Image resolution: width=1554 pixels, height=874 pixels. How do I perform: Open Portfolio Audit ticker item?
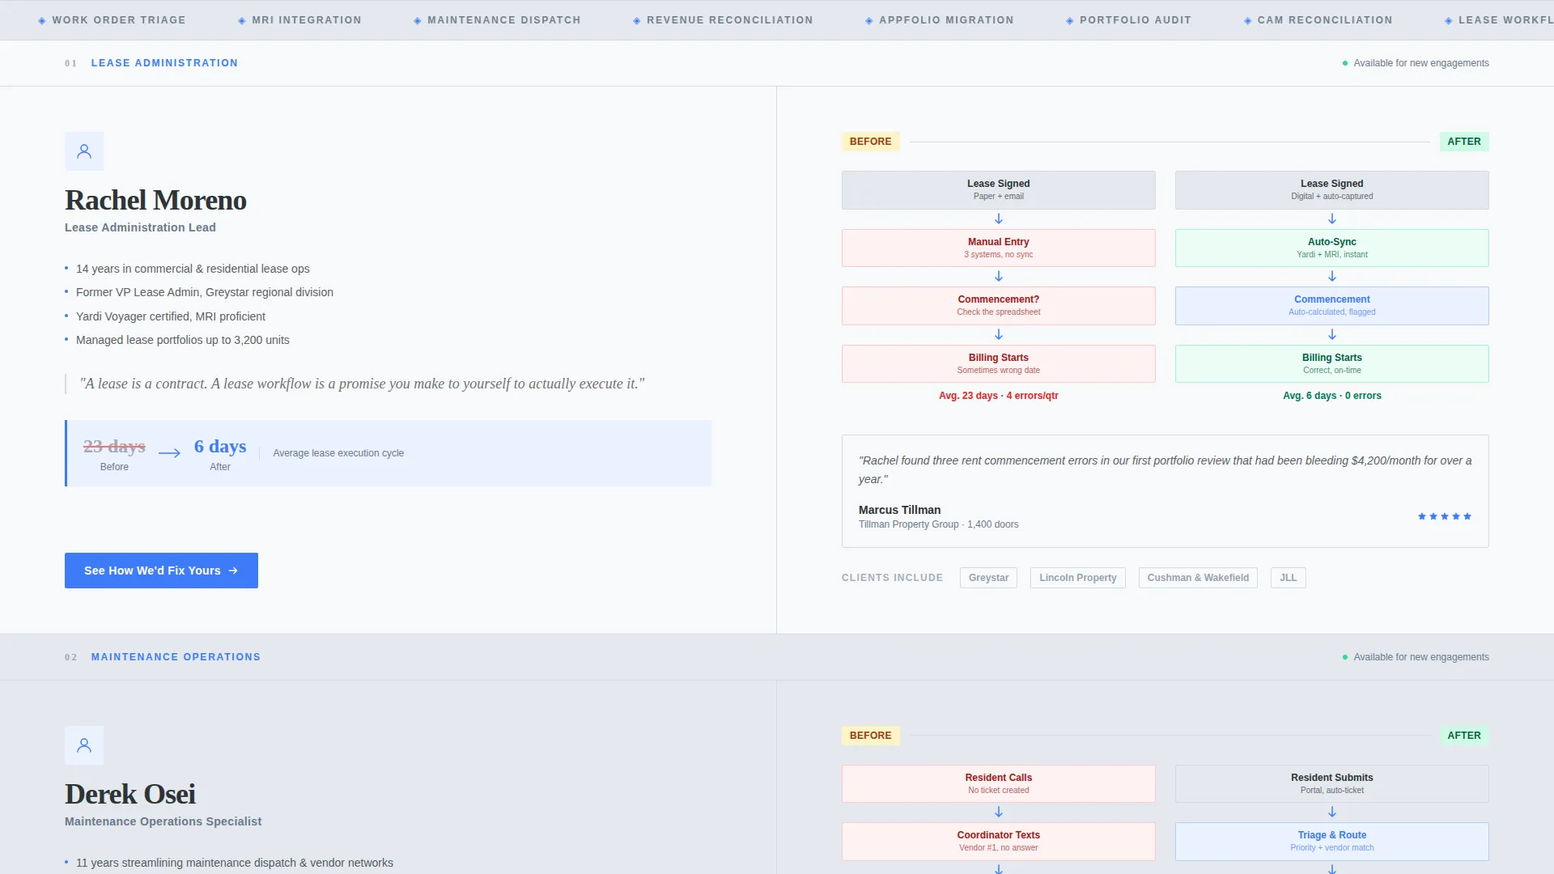[1129, 20]
